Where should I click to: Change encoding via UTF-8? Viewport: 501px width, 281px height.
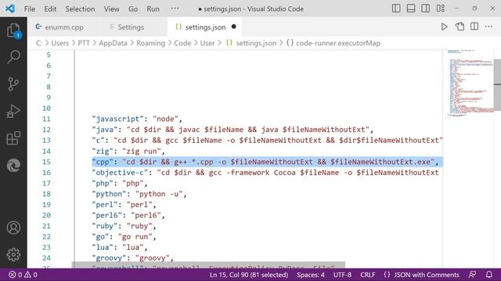(343, 275)
